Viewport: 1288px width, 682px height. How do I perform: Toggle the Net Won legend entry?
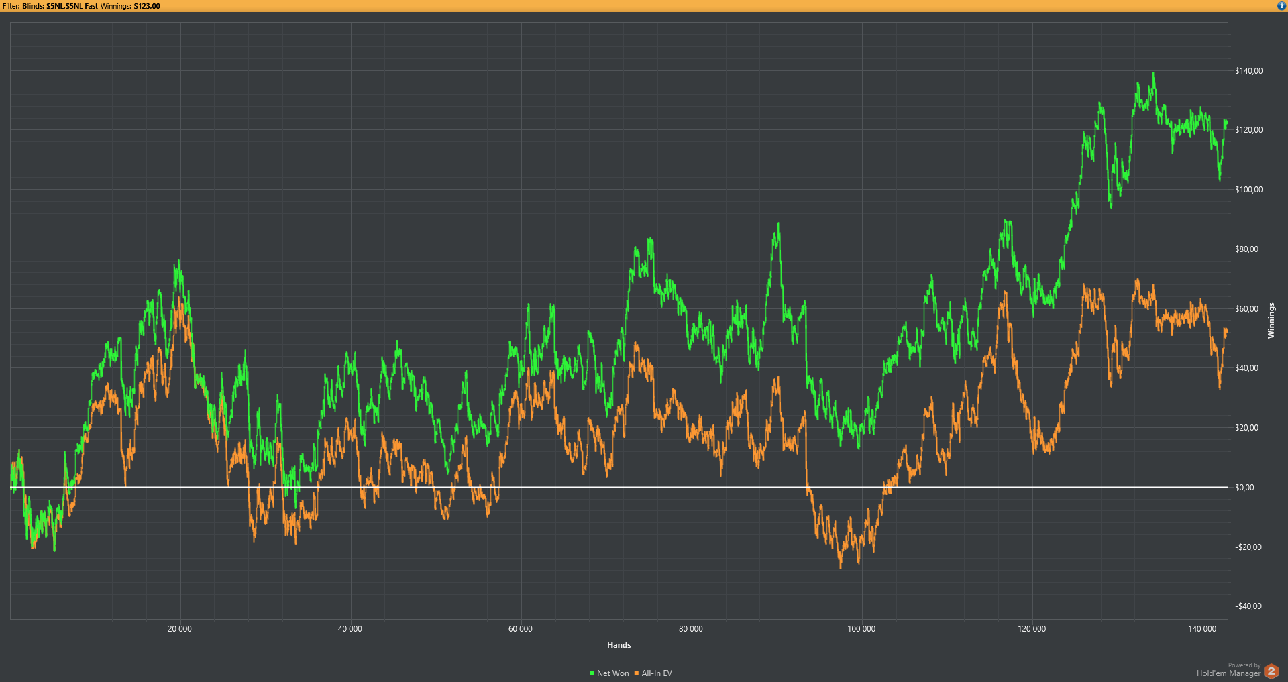609,673
